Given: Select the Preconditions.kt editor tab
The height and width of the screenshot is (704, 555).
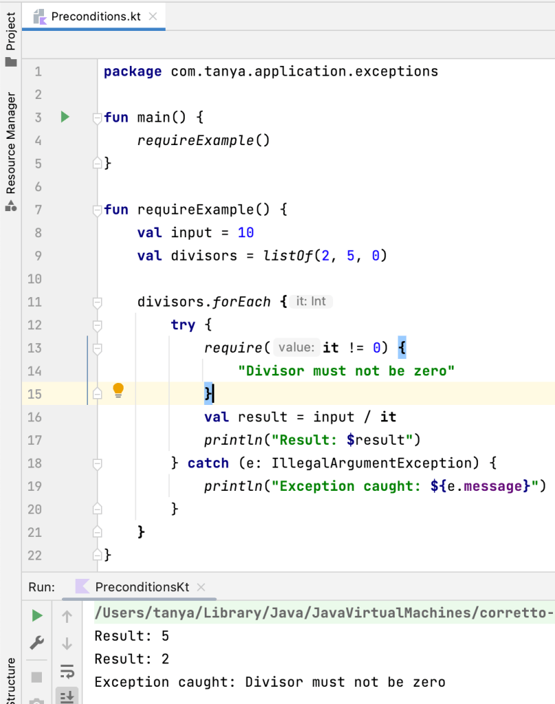Looking at the screenshot, I should point(95,16).
